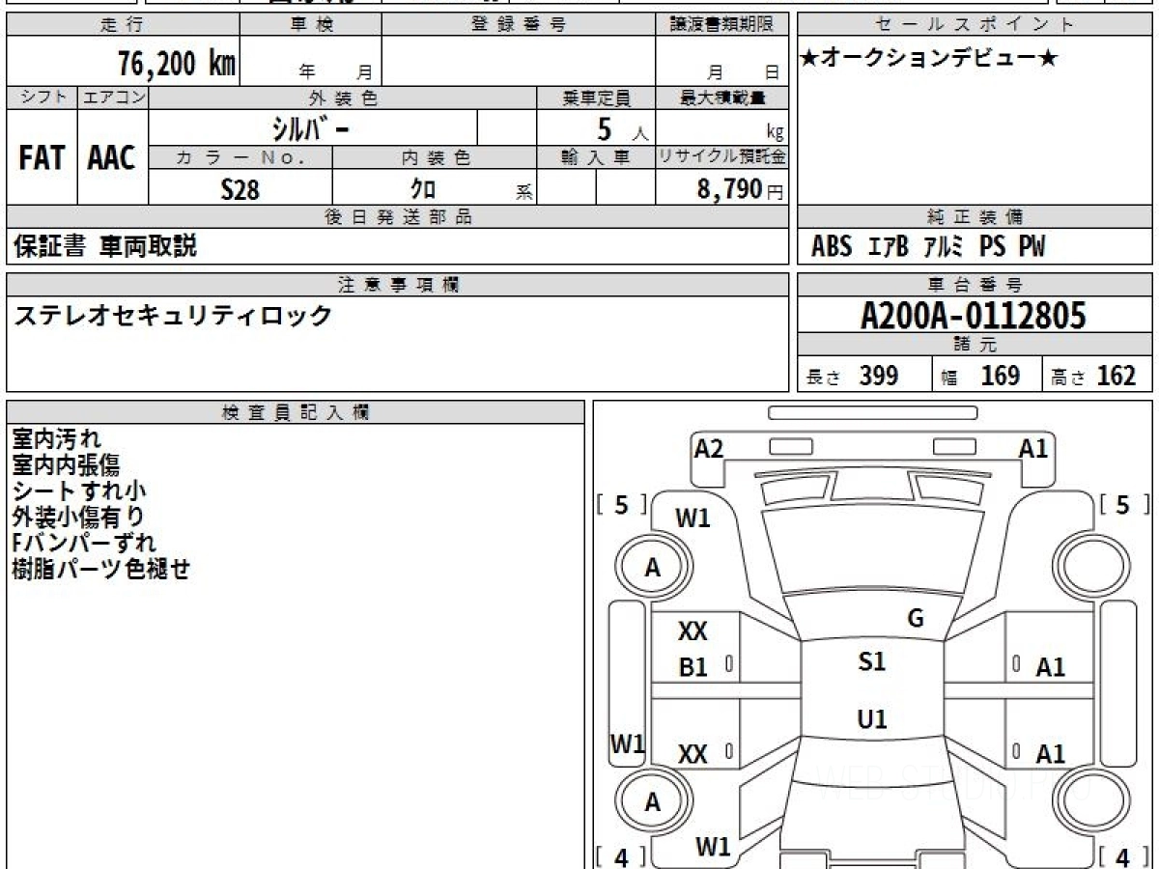Select the セールスポイント heading

[x=975, y=25]
